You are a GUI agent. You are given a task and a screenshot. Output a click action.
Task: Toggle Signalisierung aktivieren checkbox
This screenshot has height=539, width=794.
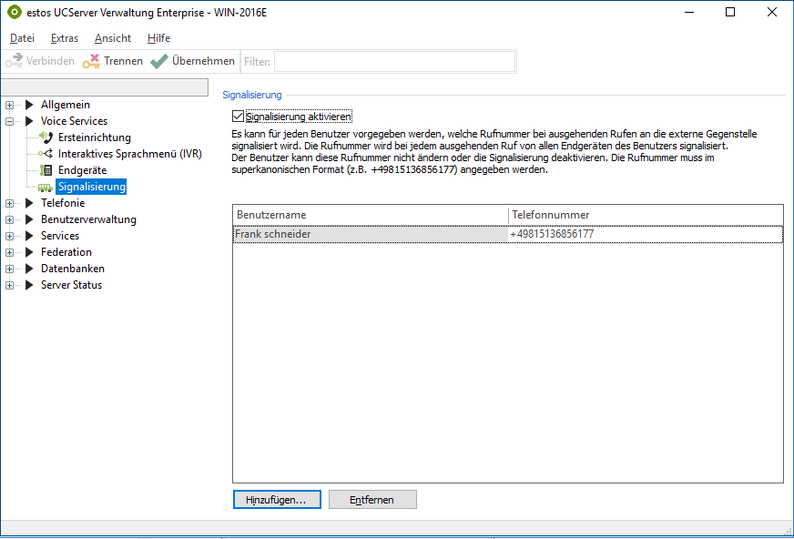(x=239, y=117)
